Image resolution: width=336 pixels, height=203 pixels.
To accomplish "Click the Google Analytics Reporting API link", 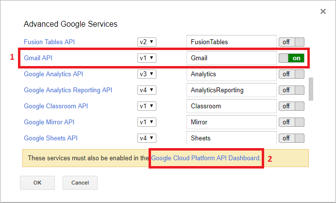I will click(x=68, y=90).
